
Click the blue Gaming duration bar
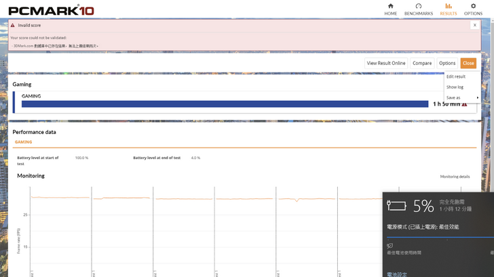point(225,104)
